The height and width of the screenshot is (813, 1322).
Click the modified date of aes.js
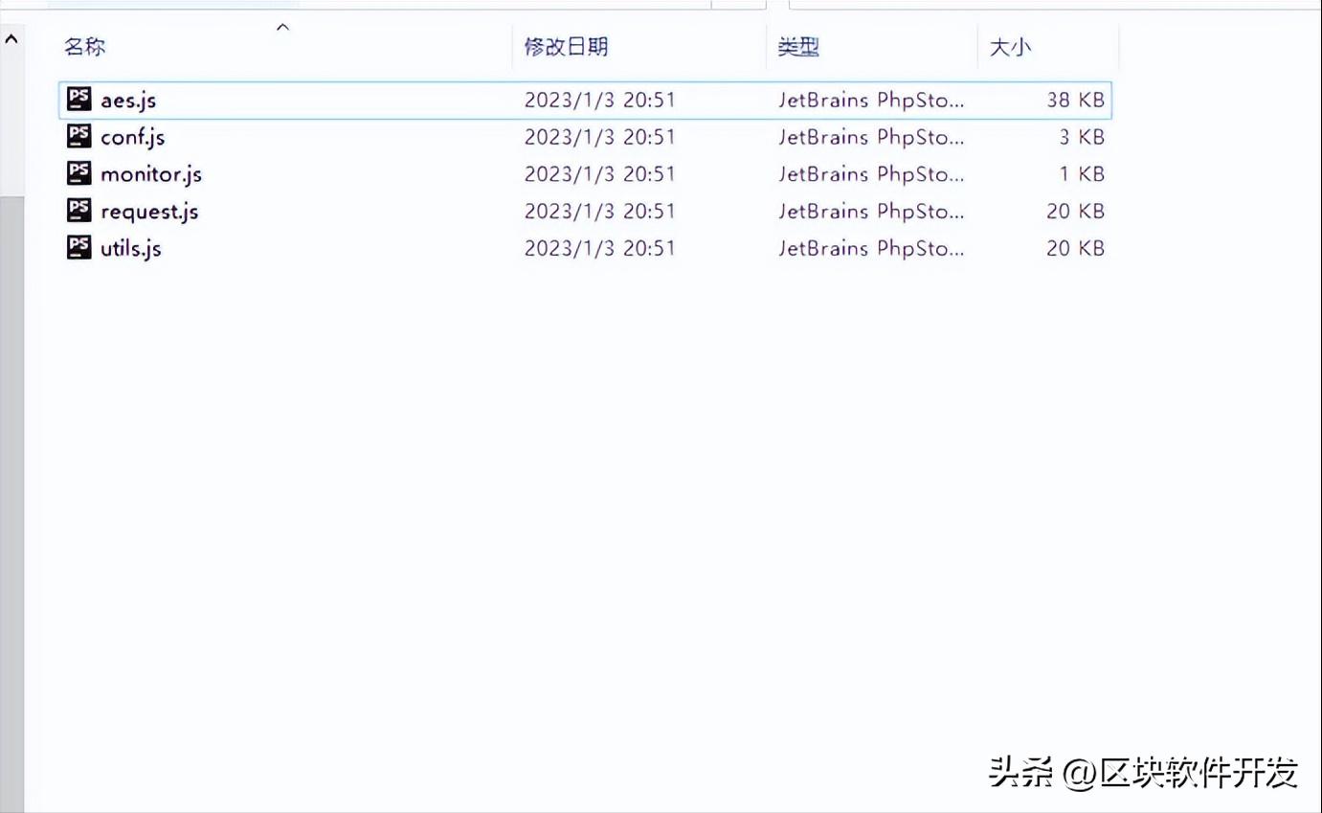[x=600, y=100]
